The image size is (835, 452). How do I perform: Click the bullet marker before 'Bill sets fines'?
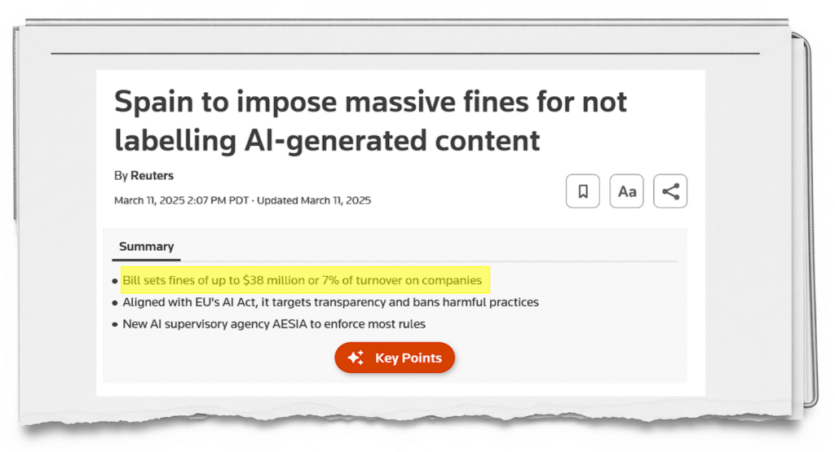point(115,281)
